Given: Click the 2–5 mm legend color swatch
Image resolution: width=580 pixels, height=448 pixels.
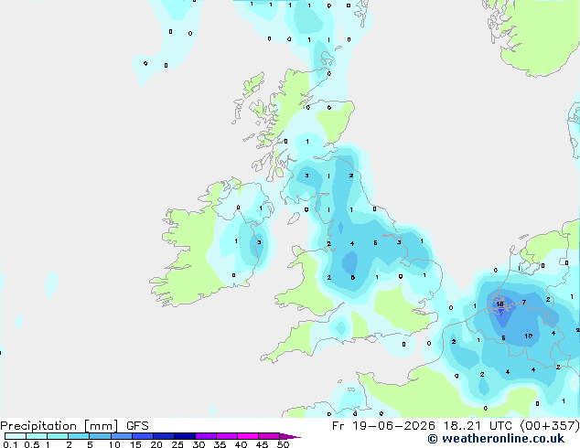Looking at the screenshot, I should click(x=79, y=436).
